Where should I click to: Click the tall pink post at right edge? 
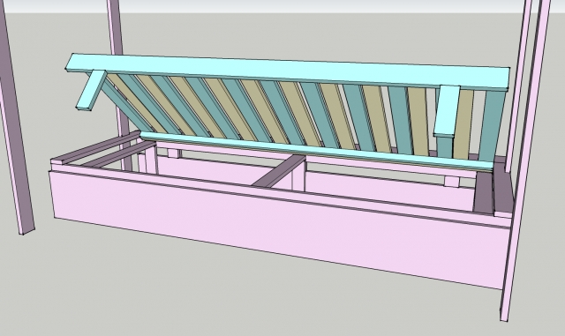524,159
